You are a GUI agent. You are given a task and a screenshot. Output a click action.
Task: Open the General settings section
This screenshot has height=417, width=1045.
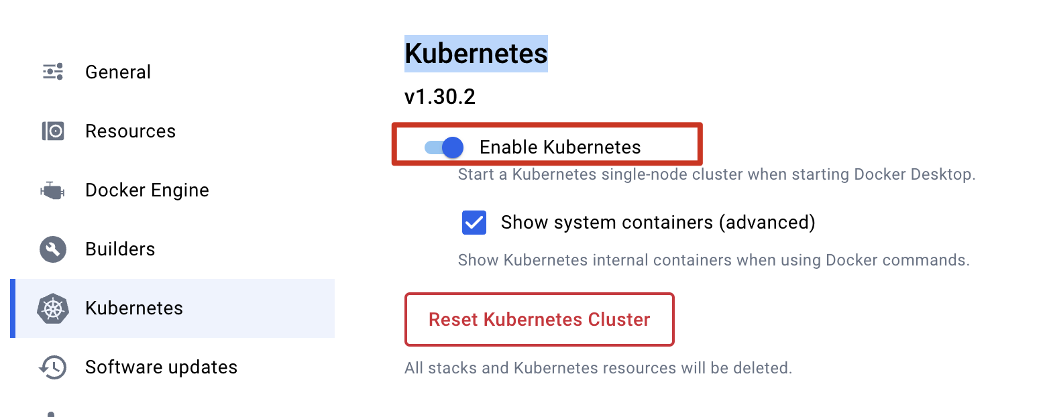coord(118,72)
